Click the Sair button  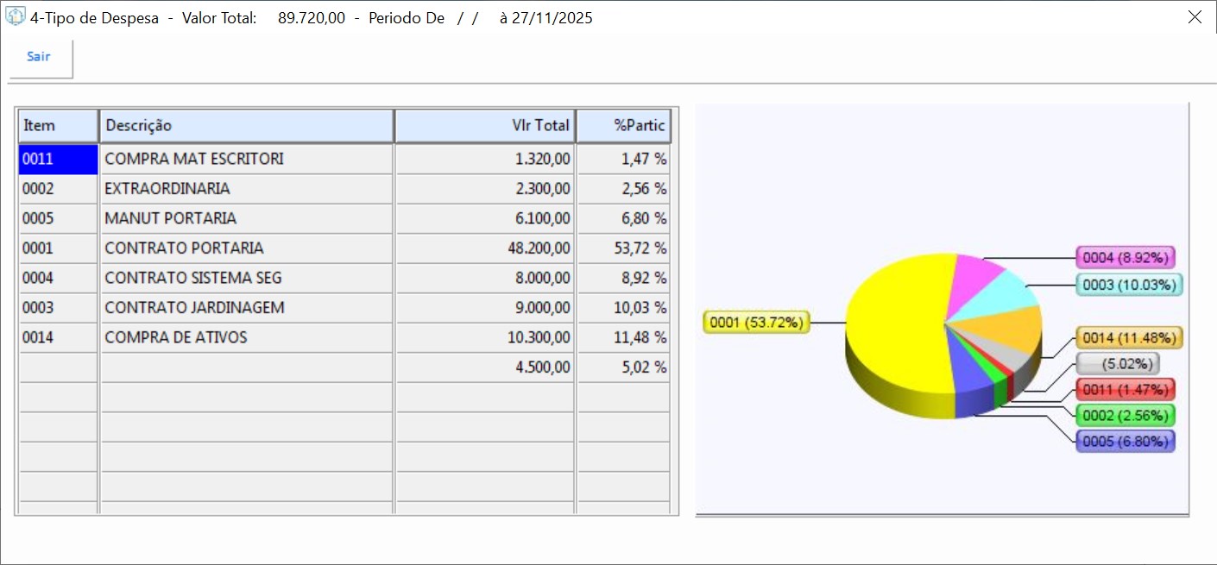pyautogui.click(x=40, y=57)
